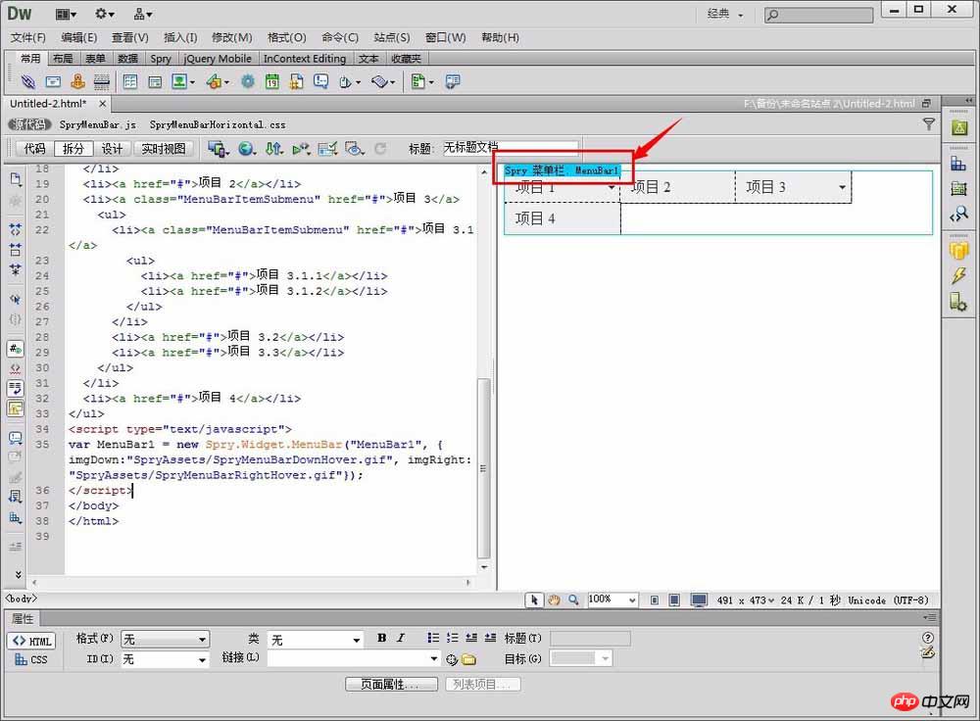
Task: Click the 代码 code view button
Action: (x=35, y=149)
